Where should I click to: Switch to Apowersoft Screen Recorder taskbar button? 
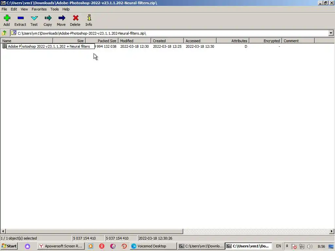pyautogui.click(x=61, y=246)
